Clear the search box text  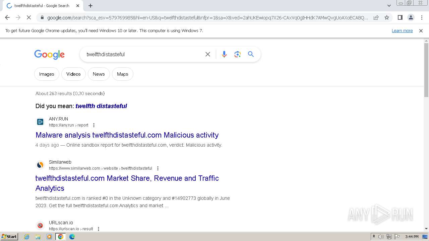[208, 54]
